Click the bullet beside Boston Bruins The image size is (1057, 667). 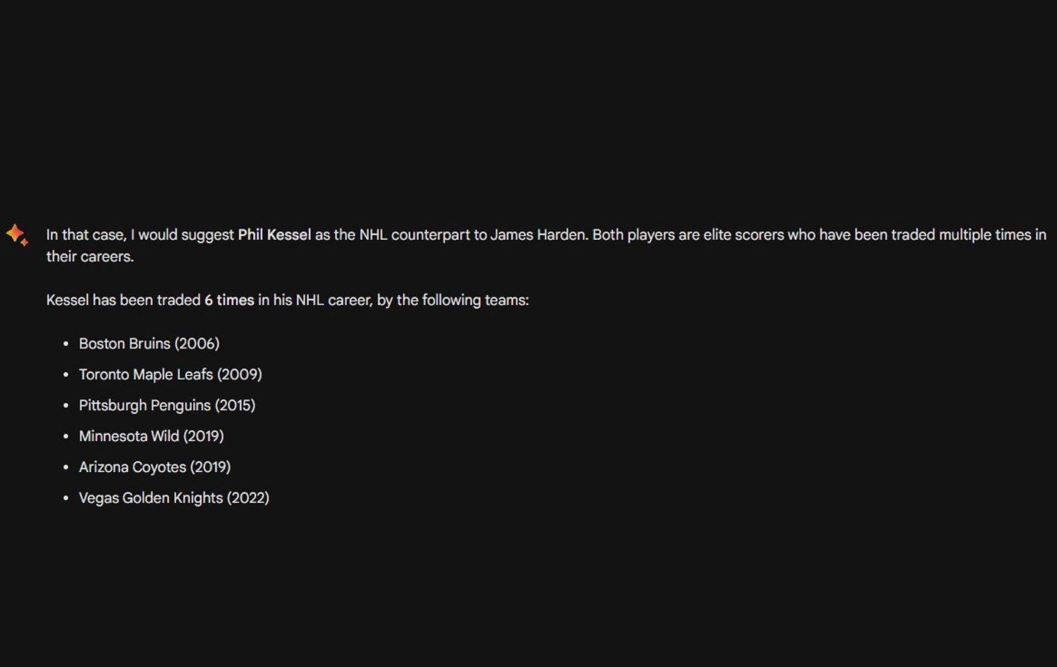pyautogui.click(x=66, y=344)
